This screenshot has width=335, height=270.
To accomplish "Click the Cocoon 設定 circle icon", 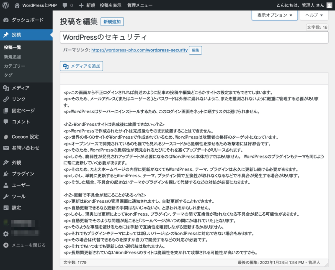I will [x=6, y=137].
